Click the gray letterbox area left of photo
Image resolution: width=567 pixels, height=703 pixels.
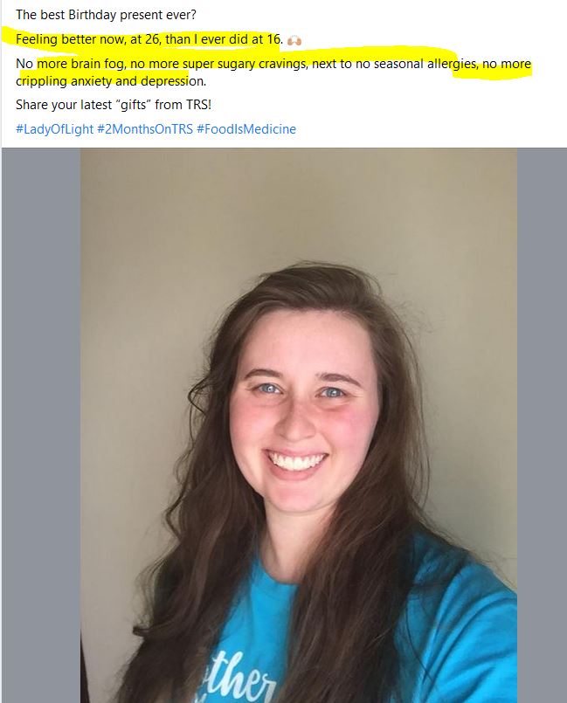click(x=41, y=425)
